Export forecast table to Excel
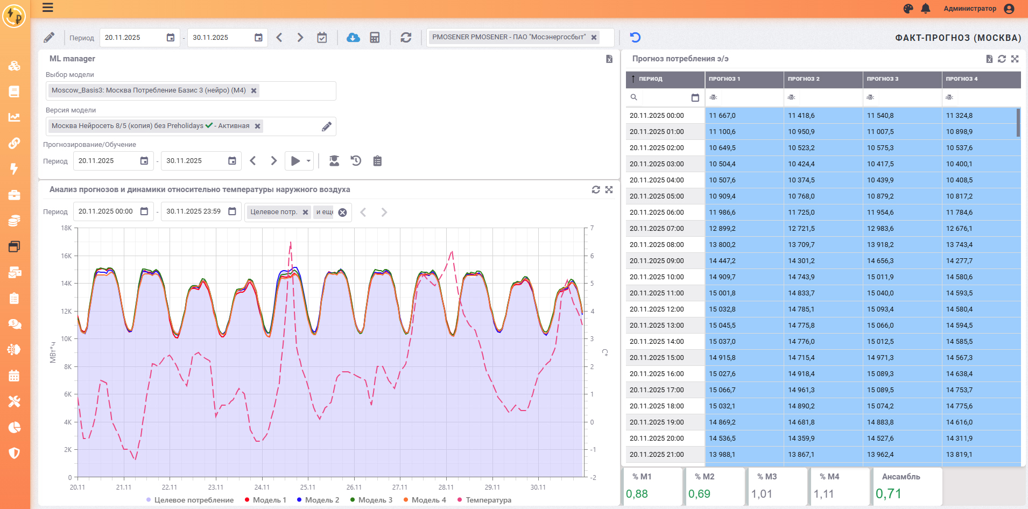Viewport: 1028px width, 509px height. click(989, 59)
